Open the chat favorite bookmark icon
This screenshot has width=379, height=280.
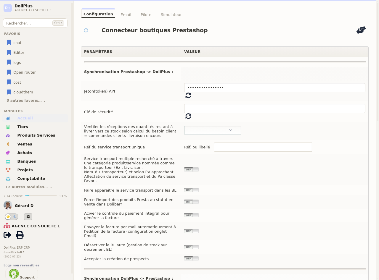(9, 43)
